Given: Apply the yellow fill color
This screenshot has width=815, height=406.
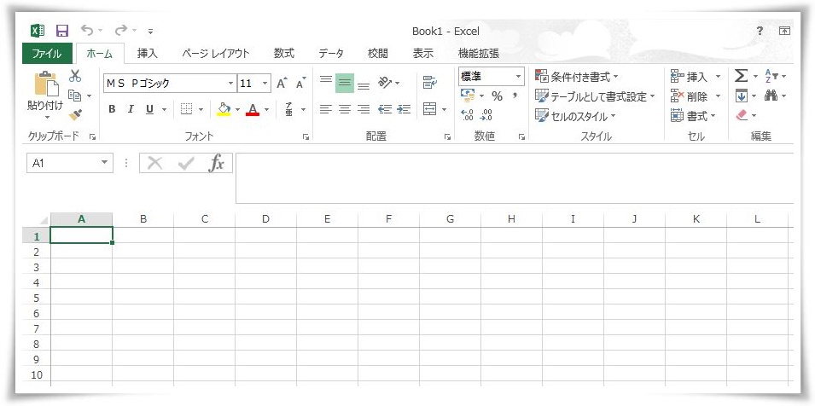Looking at the screenshot, I should point(223,109).
